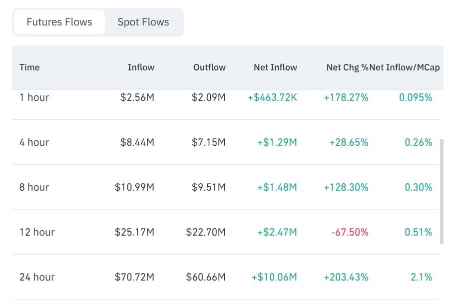Click the 4 hour time row
The height and width of the screenshot is (307, 452).
point(34,142)
